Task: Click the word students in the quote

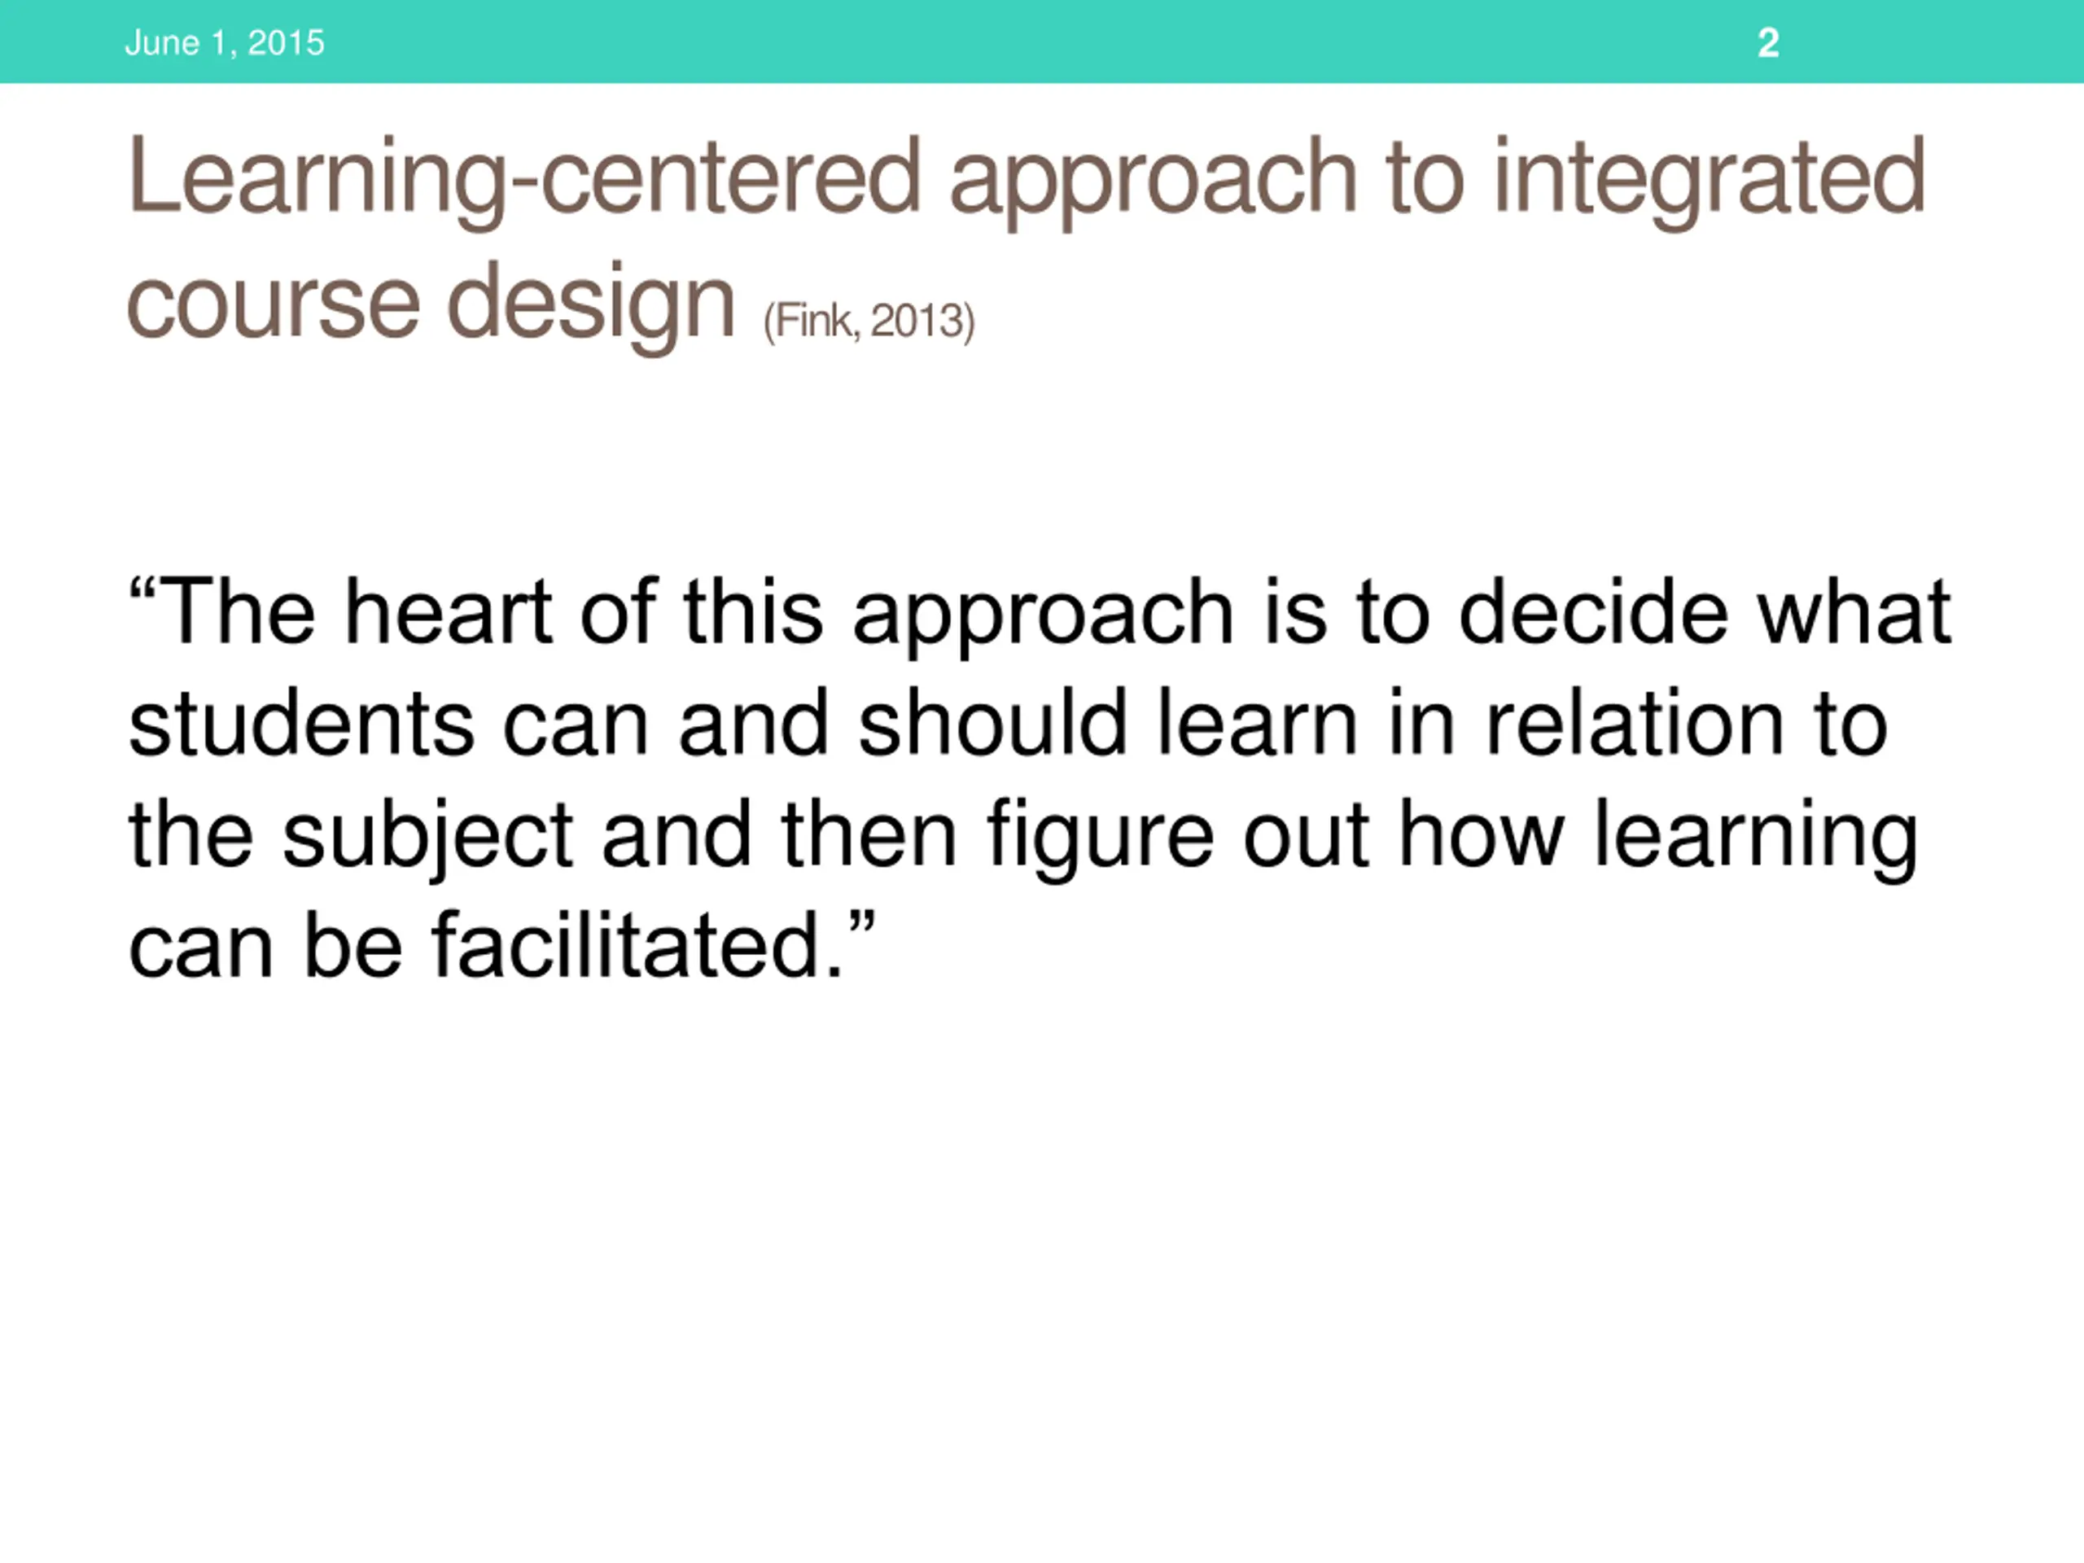Action: point(301,725)
